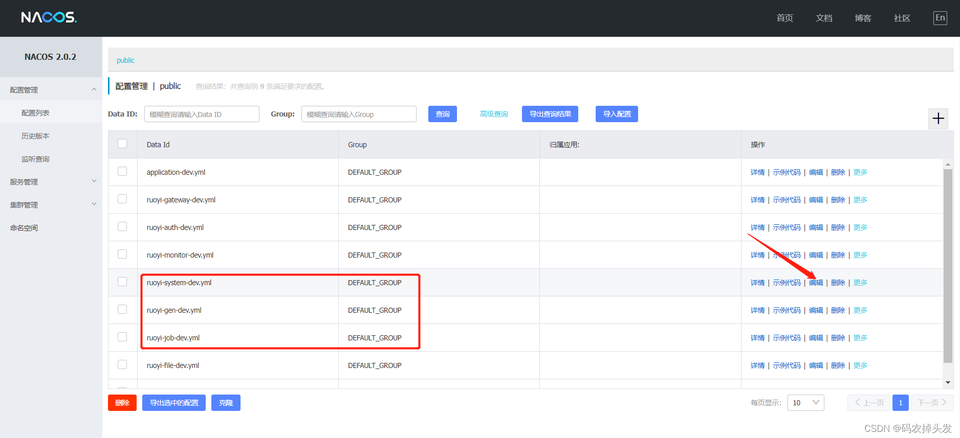
Task: Check the ruoyi-job-dev.yml row checkbox
Action: click(x=122, y=337)
